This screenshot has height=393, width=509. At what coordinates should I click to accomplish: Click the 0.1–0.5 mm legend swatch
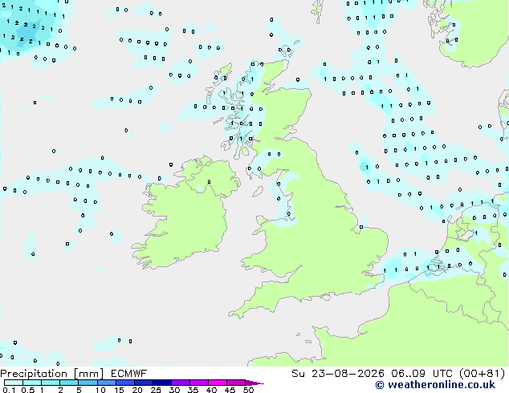[14, 383]
